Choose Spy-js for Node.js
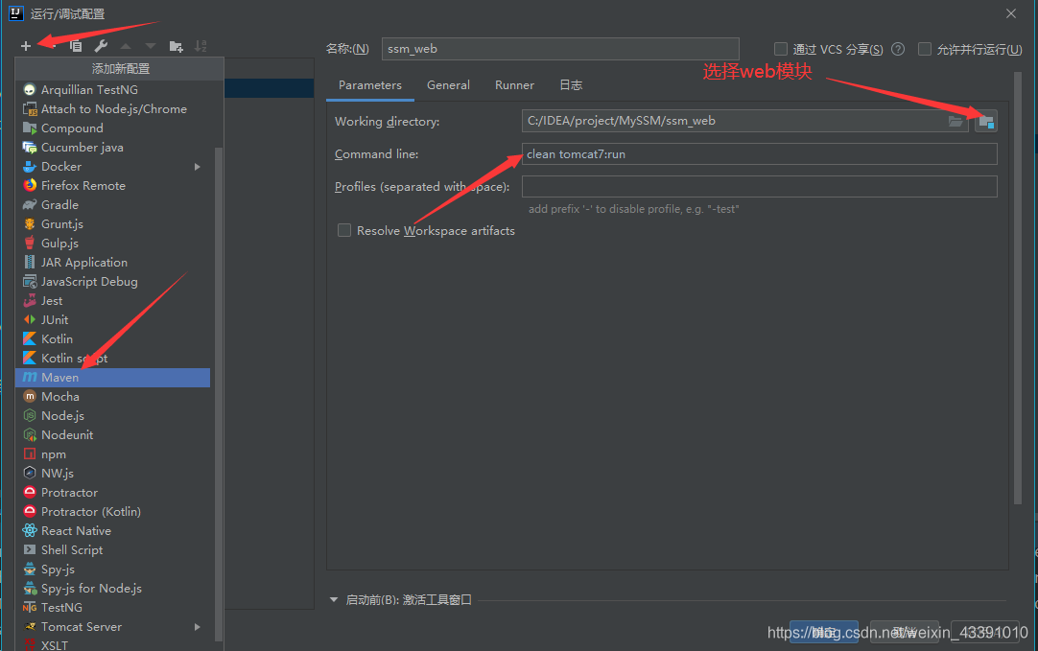1038x651 pixels. click(x=112, y=588)
